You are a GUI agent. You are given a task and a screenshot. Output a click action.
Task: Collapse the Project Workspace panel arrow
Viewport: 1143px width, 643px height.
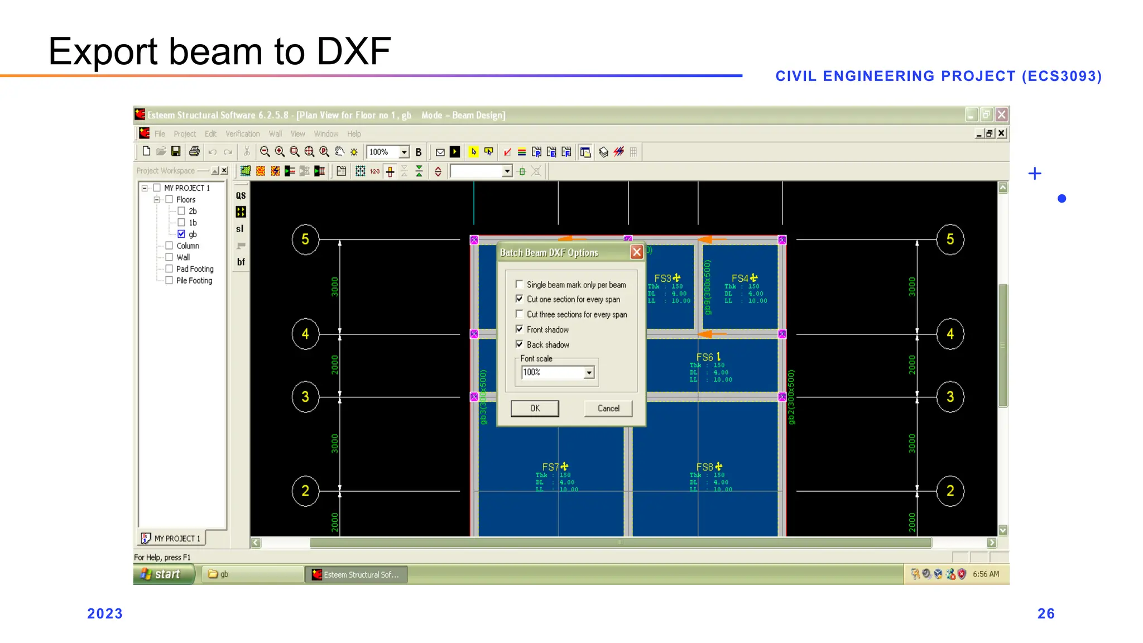[x=215, y=171]
